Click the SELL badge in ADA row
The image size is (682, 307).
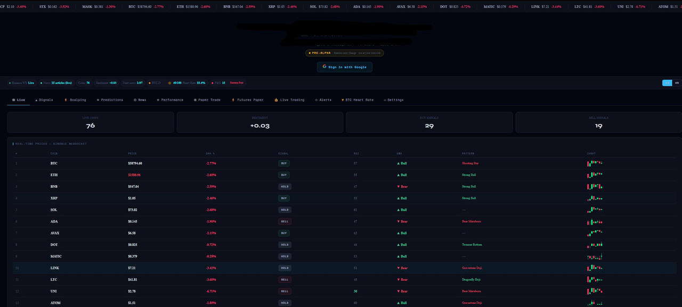pos(285,221)
